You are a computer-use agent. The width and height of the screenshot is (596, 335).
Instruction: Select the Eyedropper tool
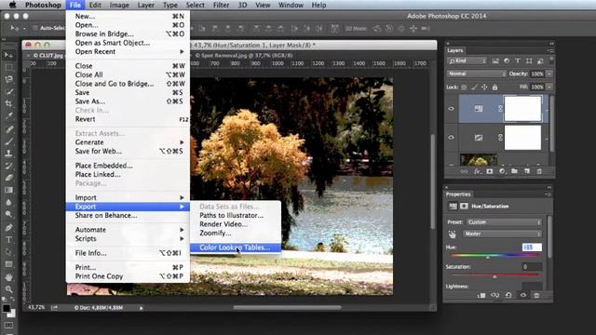(x=8, y=115)
